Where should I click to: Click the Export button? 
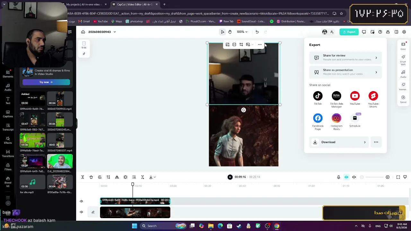click(349, 32)
